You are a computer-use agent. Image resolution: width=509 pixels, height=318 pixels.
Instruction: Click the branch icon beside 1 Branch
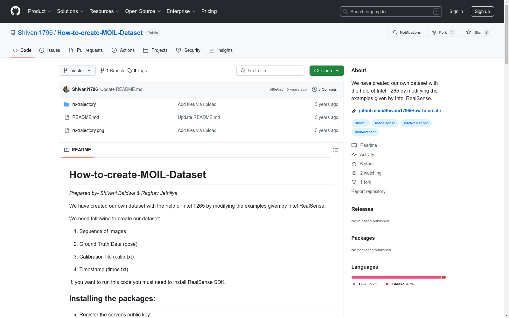coord(102,71)
